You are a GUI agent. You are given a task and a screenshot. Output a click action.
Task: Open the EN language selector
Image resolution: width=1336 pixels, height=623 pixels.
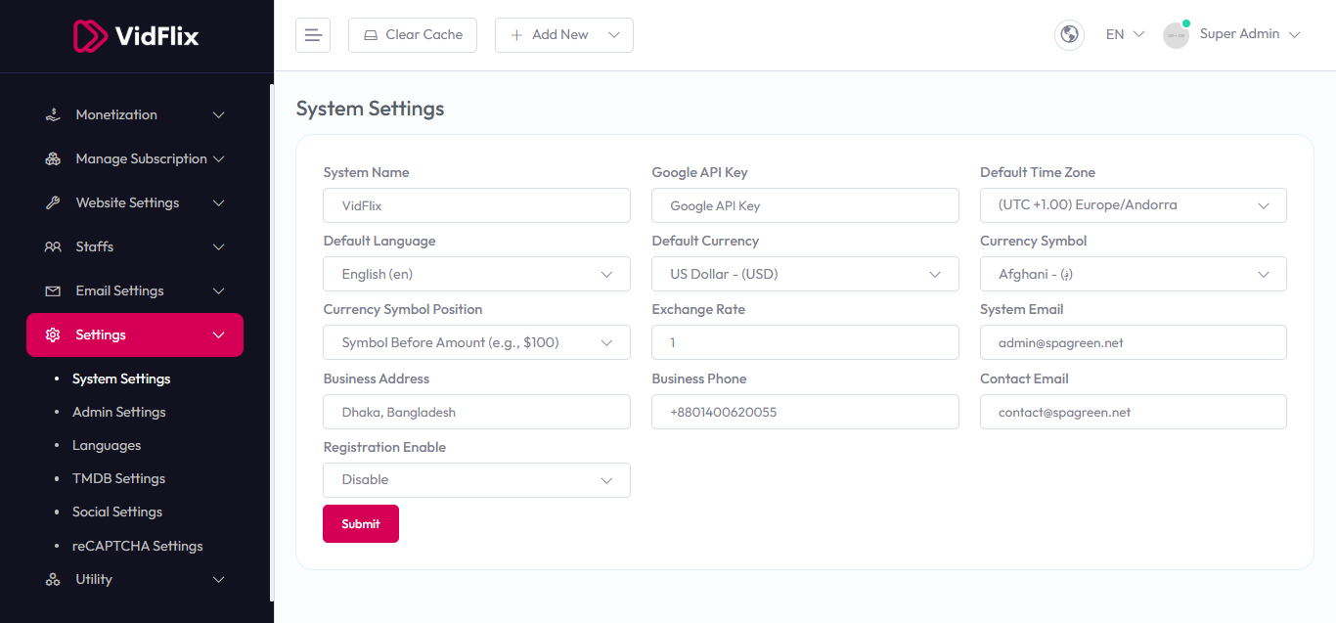pyautogui.click(x=1124, y=34)
